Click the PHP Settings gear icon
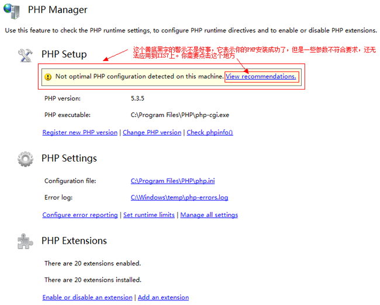This screenshot has height=305, width=380. pyautogui.click(x=26, y=159)
